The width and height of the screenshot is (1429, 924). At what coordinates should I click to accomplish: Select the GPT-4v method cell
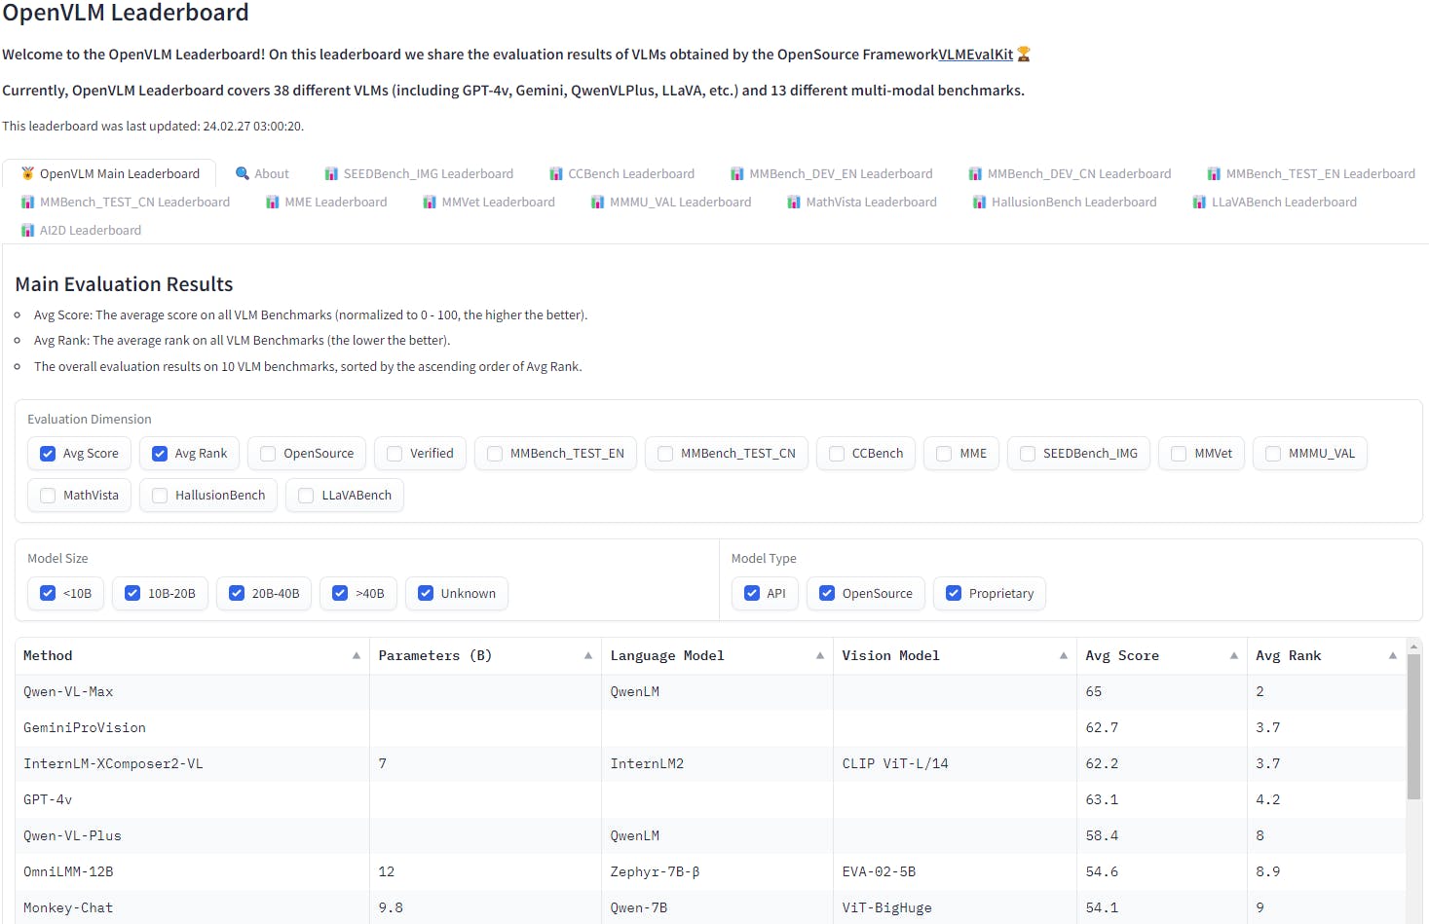click(x=193, y=800)
